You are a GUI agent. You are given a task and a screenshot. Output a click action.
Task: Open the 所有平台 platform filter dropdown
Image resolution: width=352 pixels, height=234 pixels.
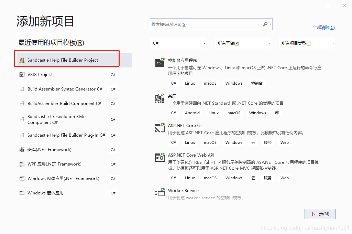pyautogui.click(x=243, y=43)
